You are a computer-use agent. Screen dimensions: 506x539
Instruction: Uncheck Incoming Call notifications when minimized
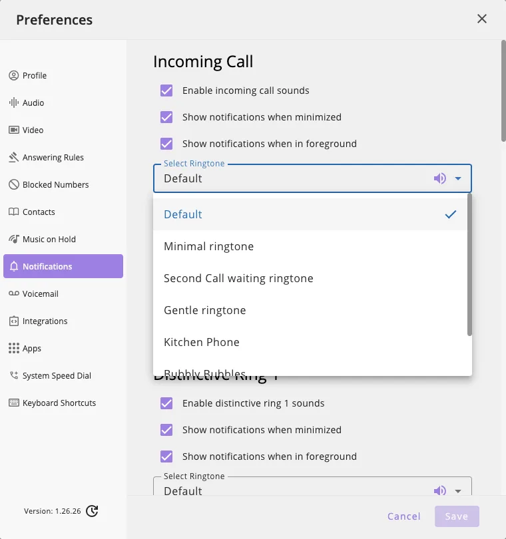coord(166,117)
